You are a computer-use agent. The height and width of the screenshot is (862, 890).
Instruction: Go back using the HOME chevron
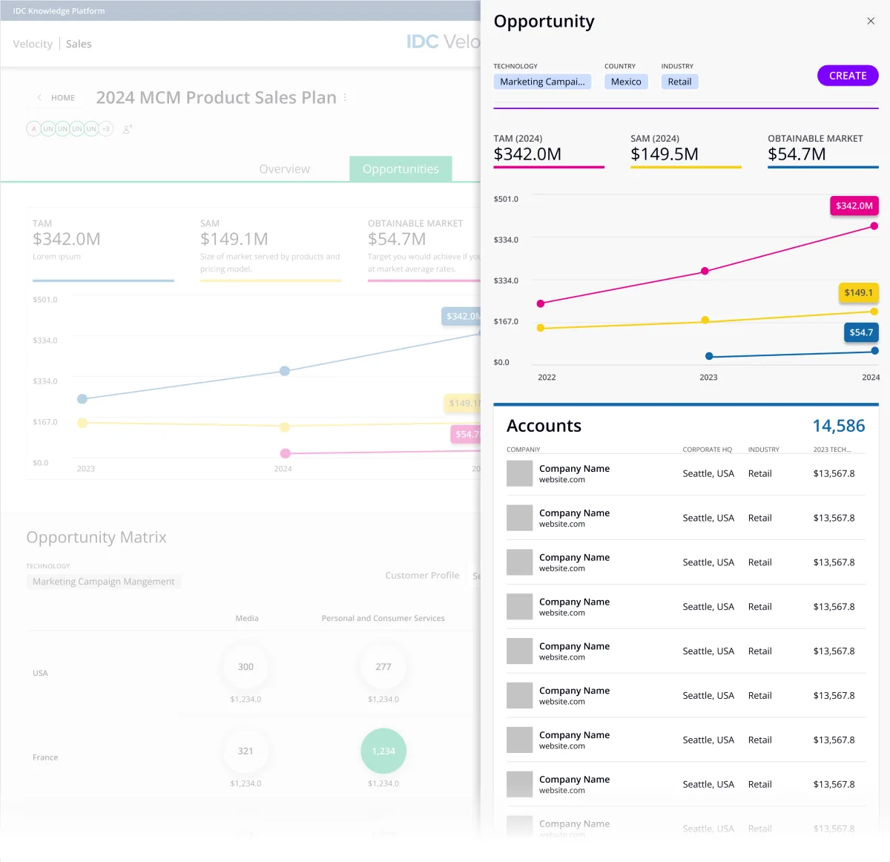click(x=39, y=97)
